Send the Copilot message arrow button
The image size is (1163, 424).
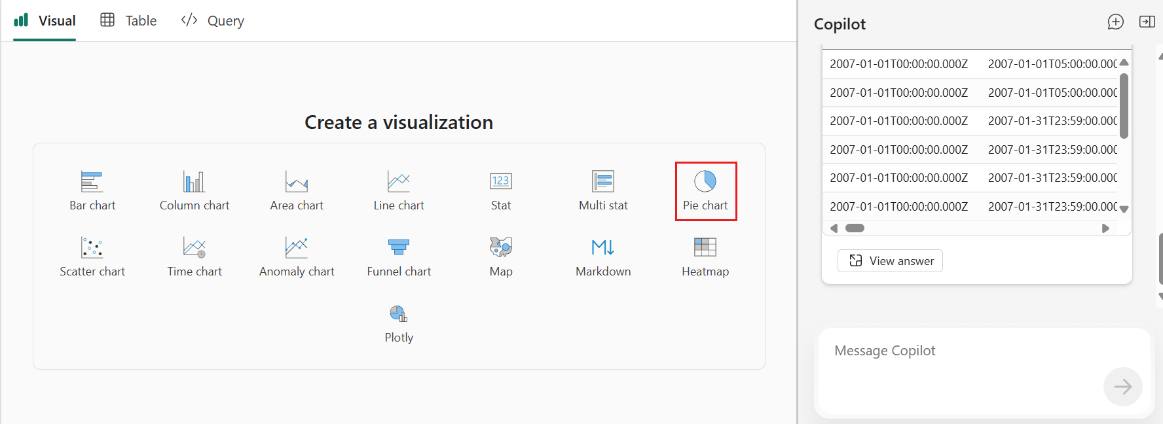(1122, 387)
